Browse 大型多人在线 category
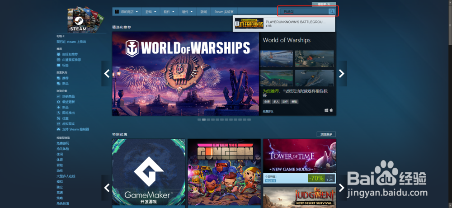The image size is (452, 208). [x=66, y=176]
